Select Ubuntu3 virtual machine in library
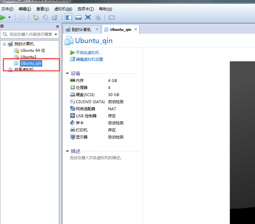The height and width of the screenshot is (224, 255). tap(29, 57)
